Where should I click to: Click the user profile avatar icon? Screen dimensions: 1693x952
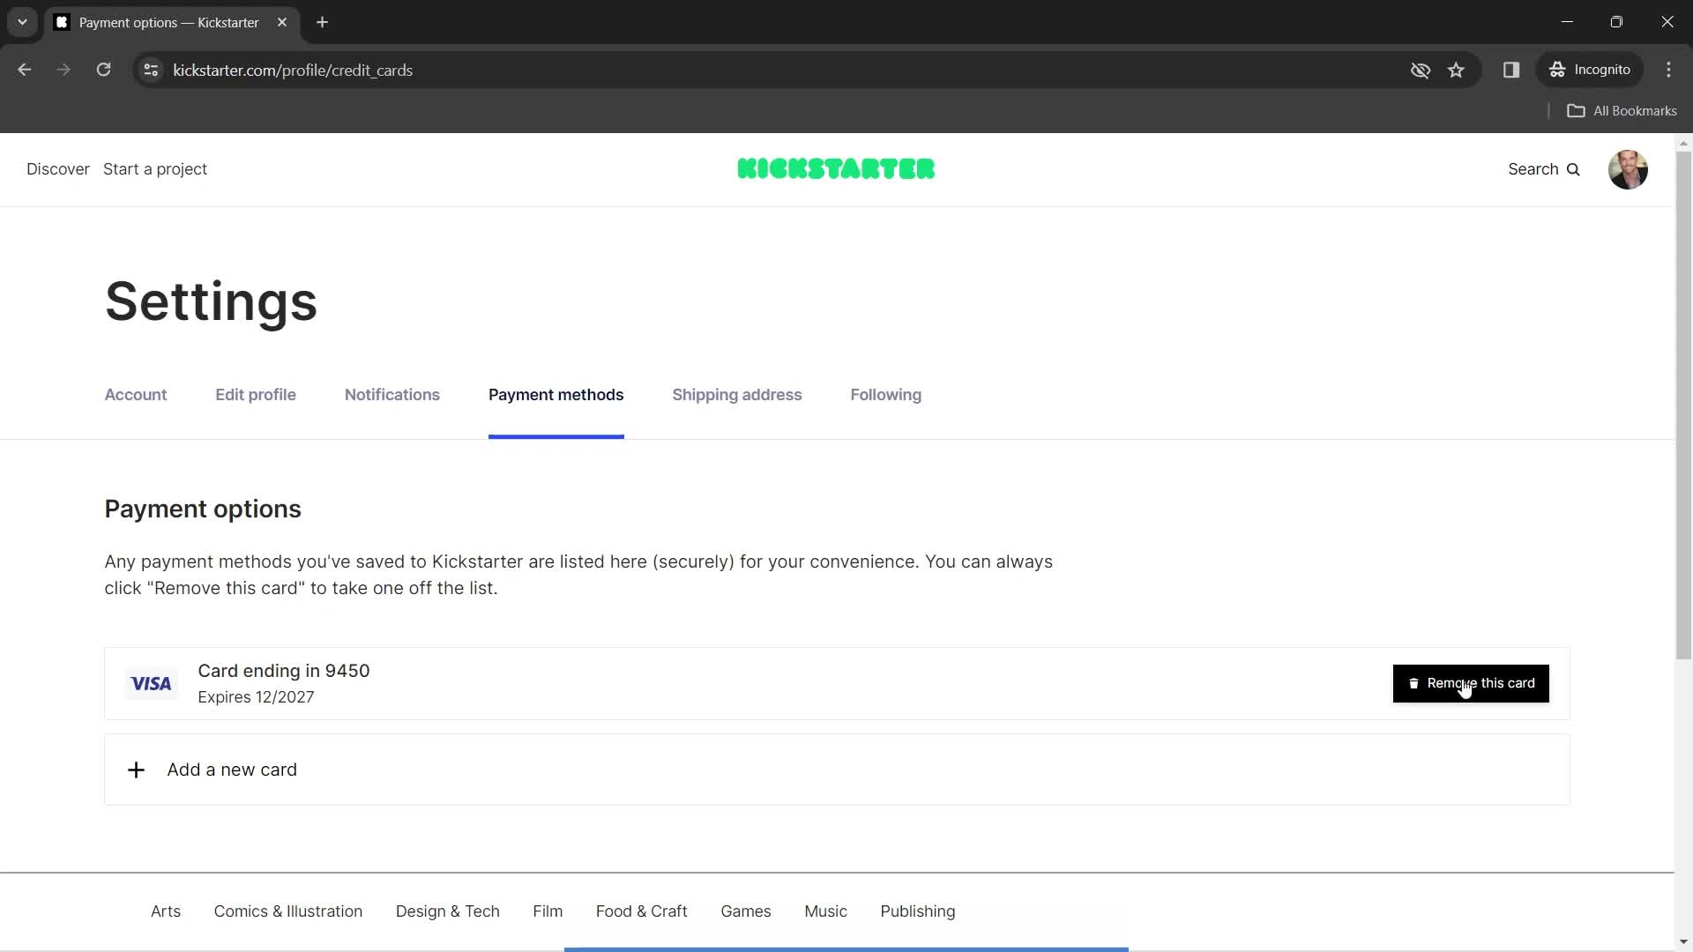coord(1629,170)
